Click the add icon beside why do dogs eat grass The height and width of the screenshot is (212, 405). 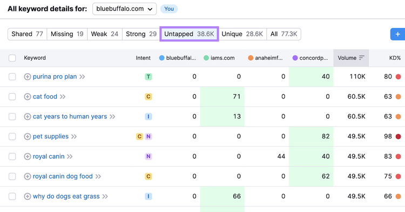[x=28, y=196]
